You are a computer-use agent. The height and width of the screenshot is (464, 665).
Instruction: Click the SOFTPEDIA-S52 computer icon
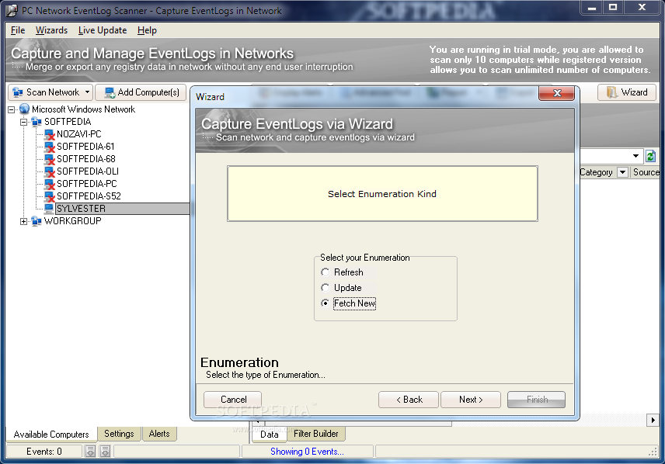point(50,196)
